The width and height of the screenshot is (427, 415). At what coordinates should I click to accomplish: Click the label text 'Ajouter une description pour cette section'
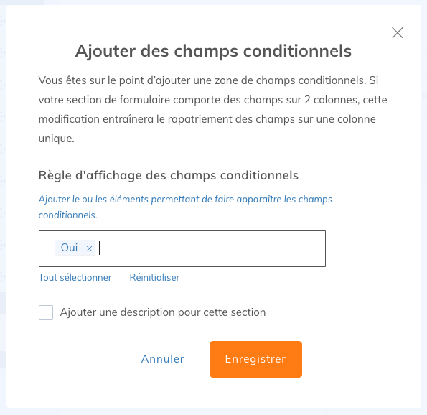pyautogui.click(x=163, y=312)
